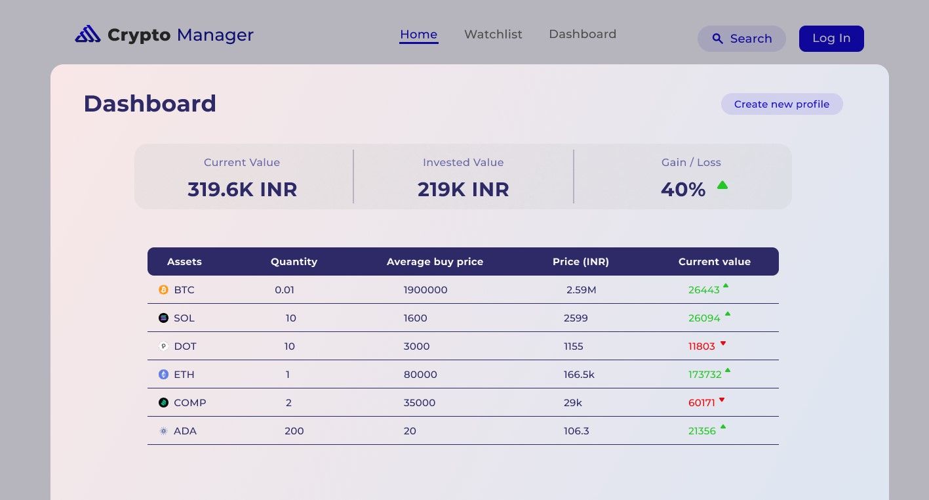
Task: Click BTC quantity 0.01
Action: (x=285, y=289)
